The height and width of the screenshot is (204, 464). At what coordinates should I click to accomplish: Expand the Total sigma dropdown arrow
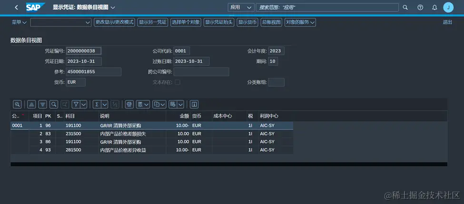click(104, 104)
